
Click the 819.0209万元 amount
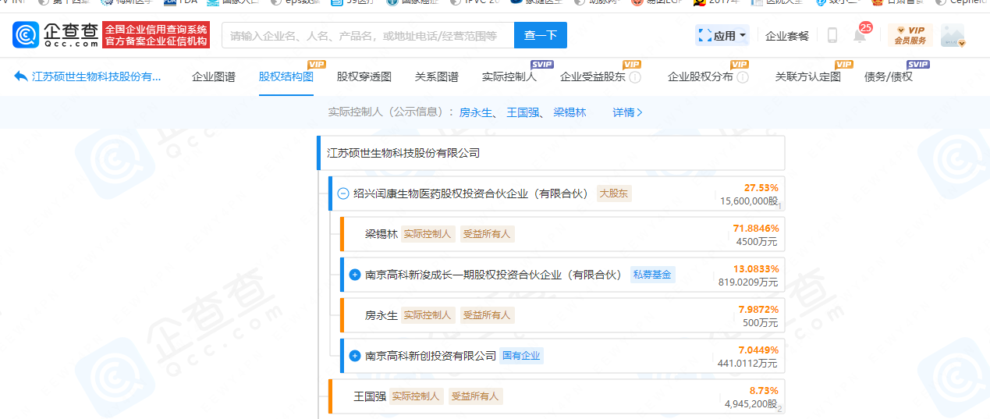click(748, 282)
